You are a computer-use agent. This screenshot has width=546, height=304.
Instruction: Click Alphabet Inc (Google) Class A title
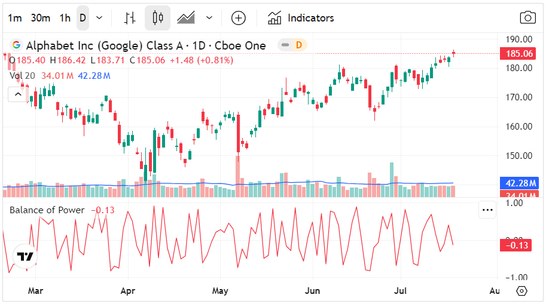point(105,45)
